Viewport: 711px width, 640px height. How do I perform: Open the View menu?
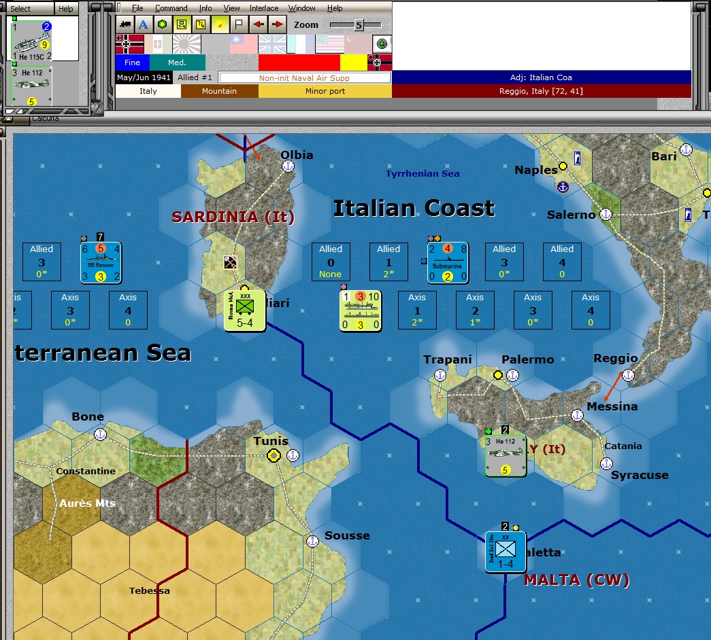pos(231,8)
